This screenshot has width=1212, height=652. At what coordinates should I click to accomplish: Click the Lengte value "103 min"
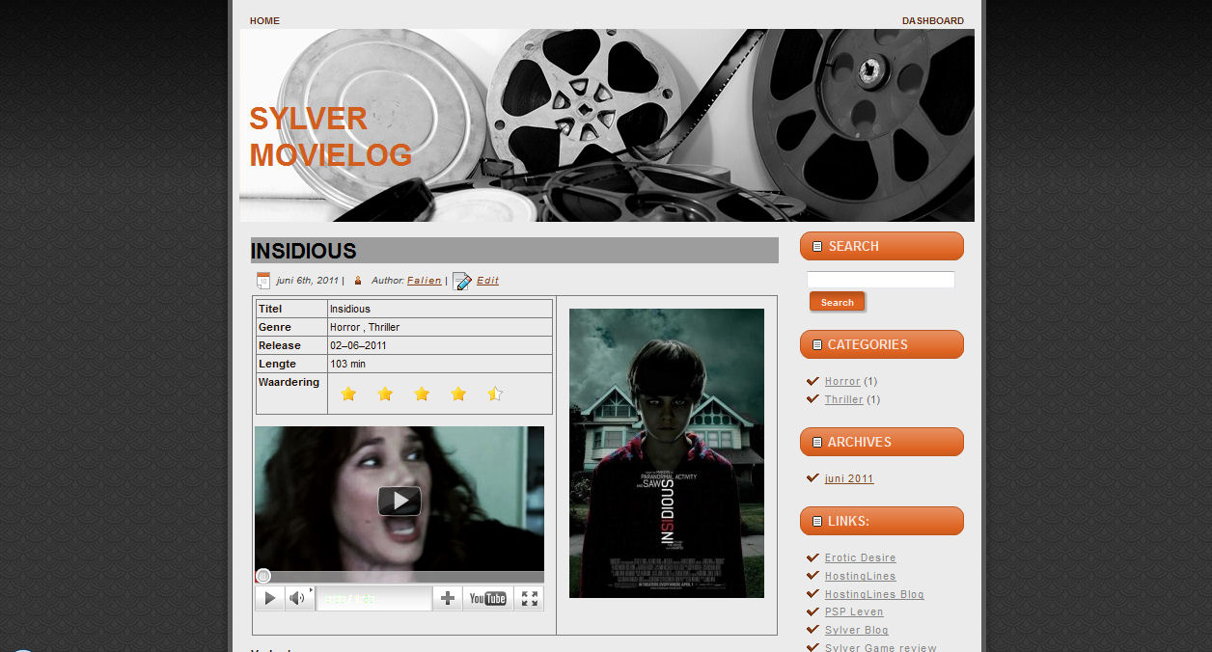click(x=347, y=365)
